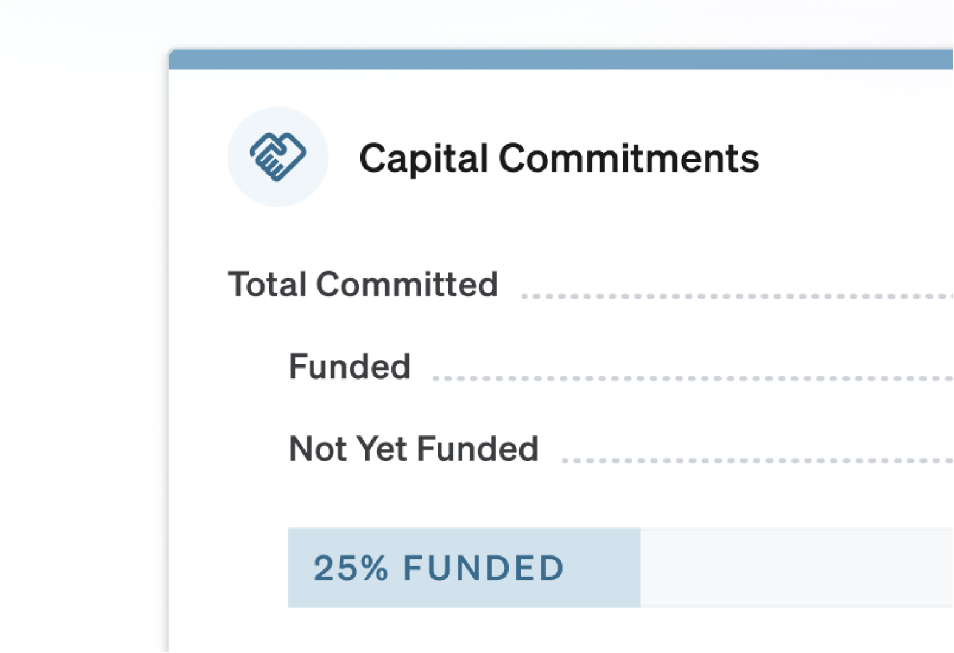Viewport: 954px width, 653px height.
Task: Click the Total Committed row label
Action: (x=363, y=284)
